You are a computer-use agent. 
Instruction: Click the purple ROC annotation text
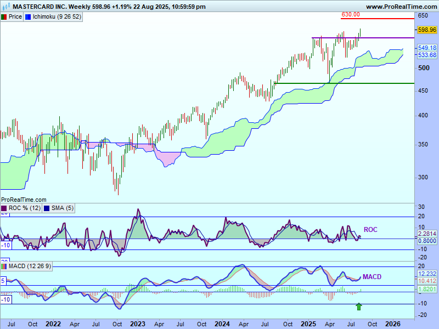pos(370,230)
